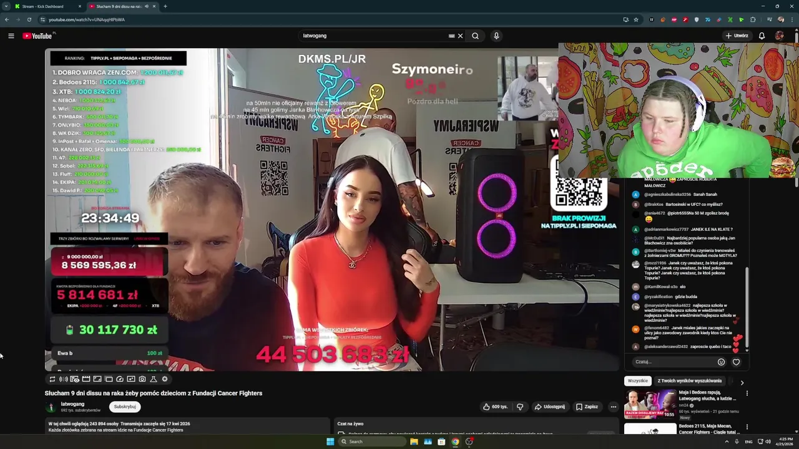This screenshot has width=799, height=449.
Task: Start voice search with microphone icon
Action: pos(496,36)
